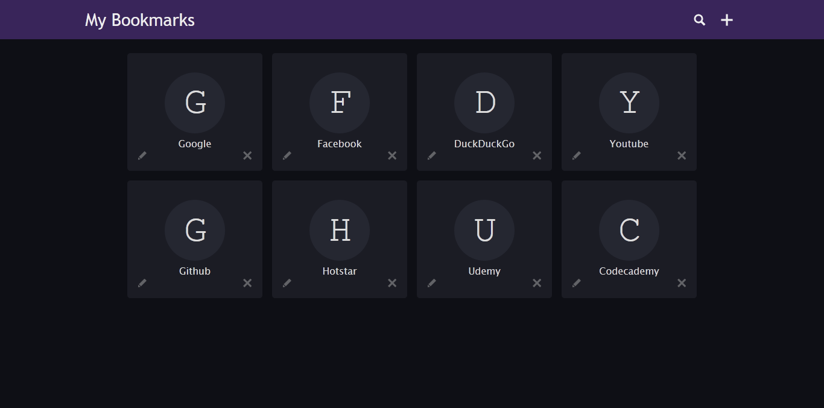This screenshot has width=824, height=408.
Task: Click the Google bookmark label
Action: coord(195,144)
